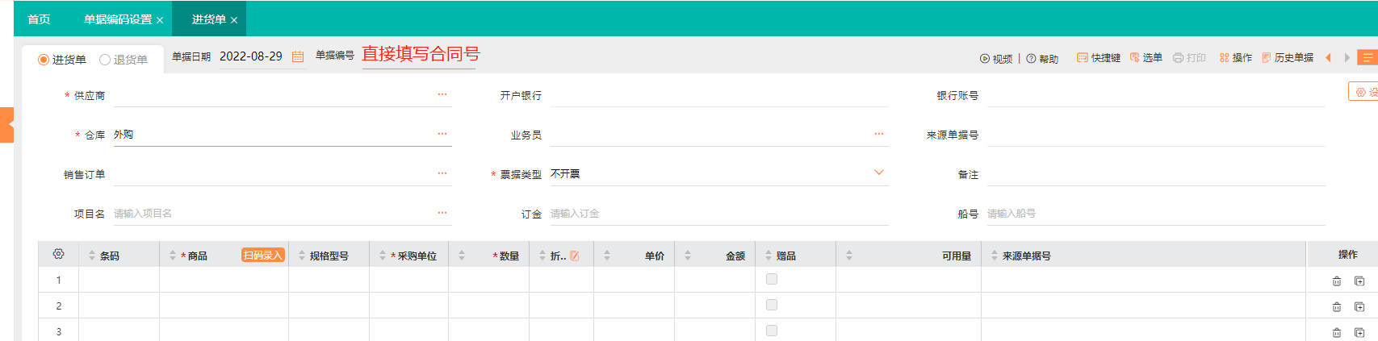
Task: Copy row 1 with add icon
Action: 1359,281
